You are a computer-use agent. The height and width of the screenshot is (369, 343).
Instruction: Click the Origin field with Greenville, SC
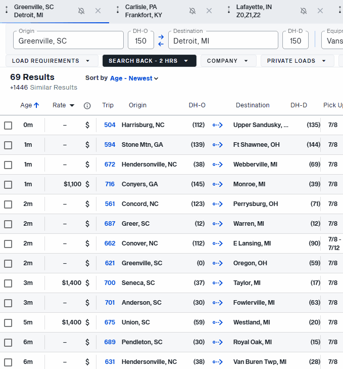[68, 40]
